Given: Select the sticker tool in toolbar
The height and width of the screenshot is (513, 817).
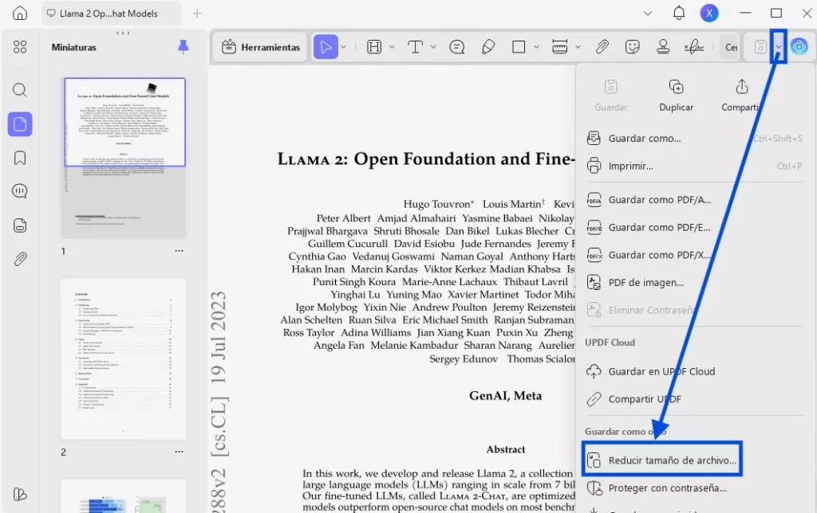Looking at the screenshot, I should pos(633,47).
